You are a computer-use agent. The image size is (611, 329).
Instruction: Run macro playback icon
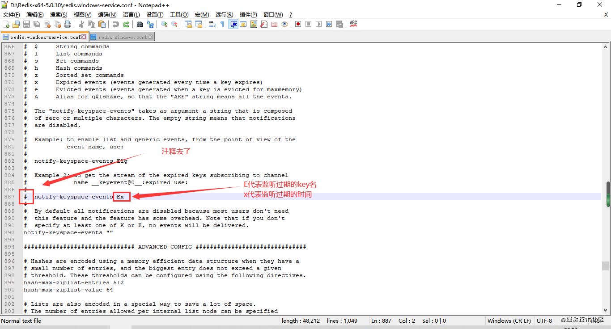tap(318, 24)
